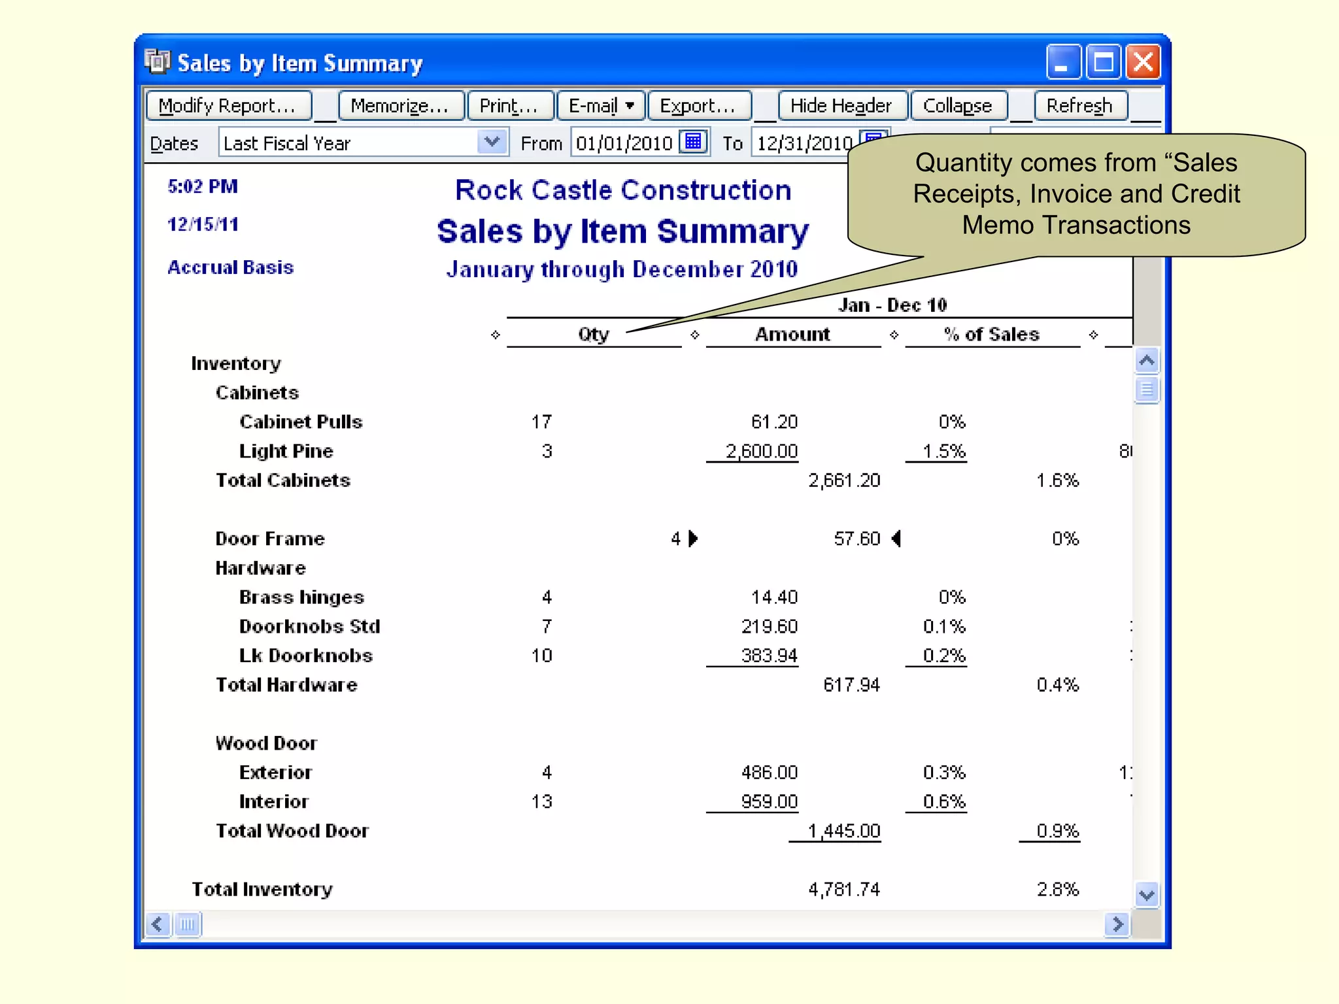
Task: Open the E-mail dropdown menu
Action: click(x=601, y=105)
